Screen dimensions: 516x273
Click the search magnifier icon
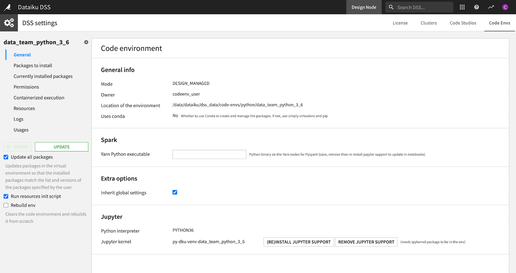(391, 7)
